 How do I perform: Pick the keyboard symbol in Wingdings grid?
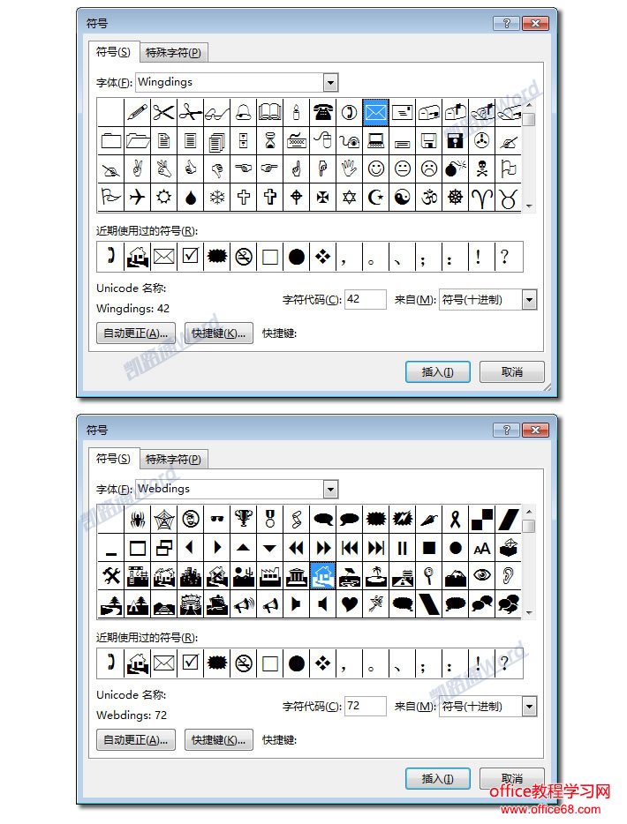pos(296,140)
